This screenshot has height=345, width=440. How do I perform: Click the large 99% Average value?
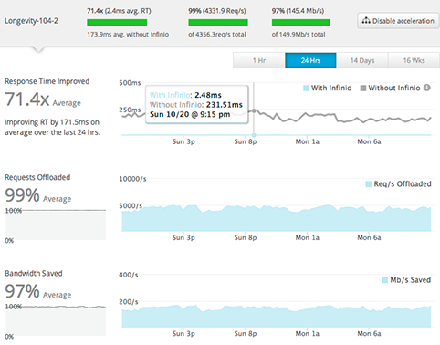point(38,195)
